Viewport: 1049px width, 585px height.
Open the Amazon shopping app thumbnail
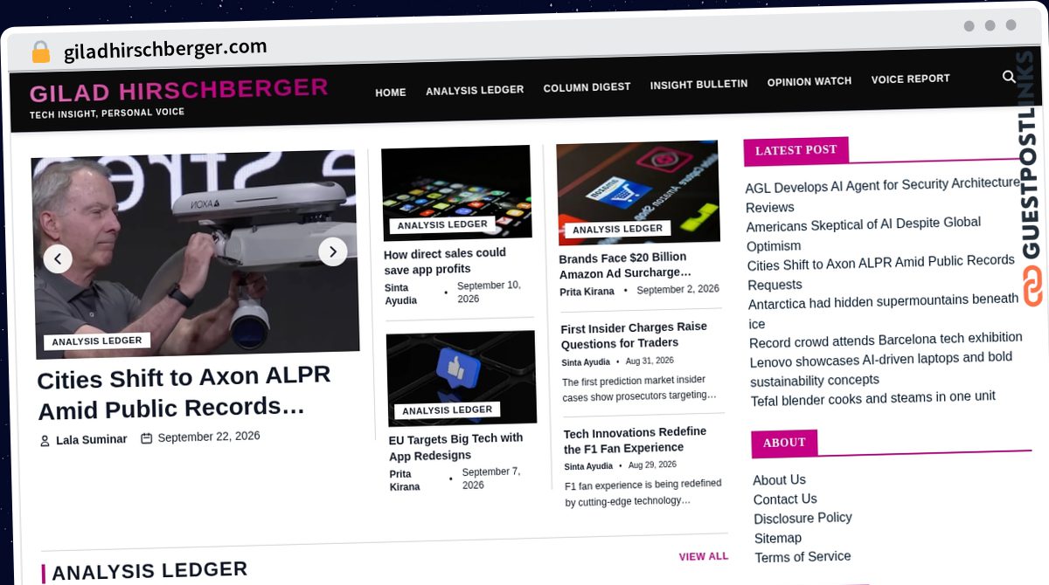pos(638,192)
